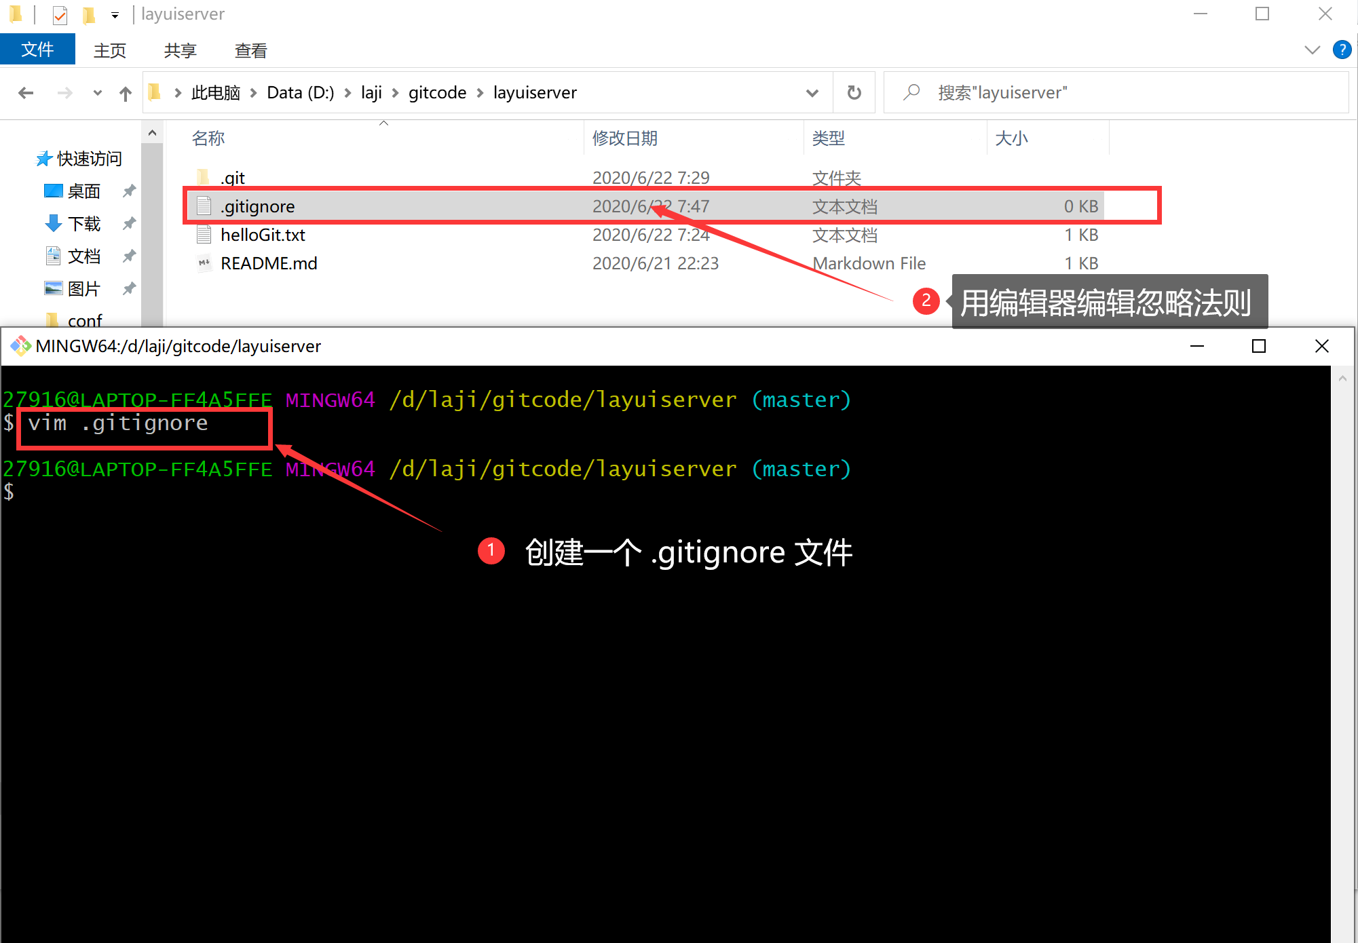Close the MINGW64 terminal window
This screenshot has width=1358, height=943.
(x=1321, y=346)
